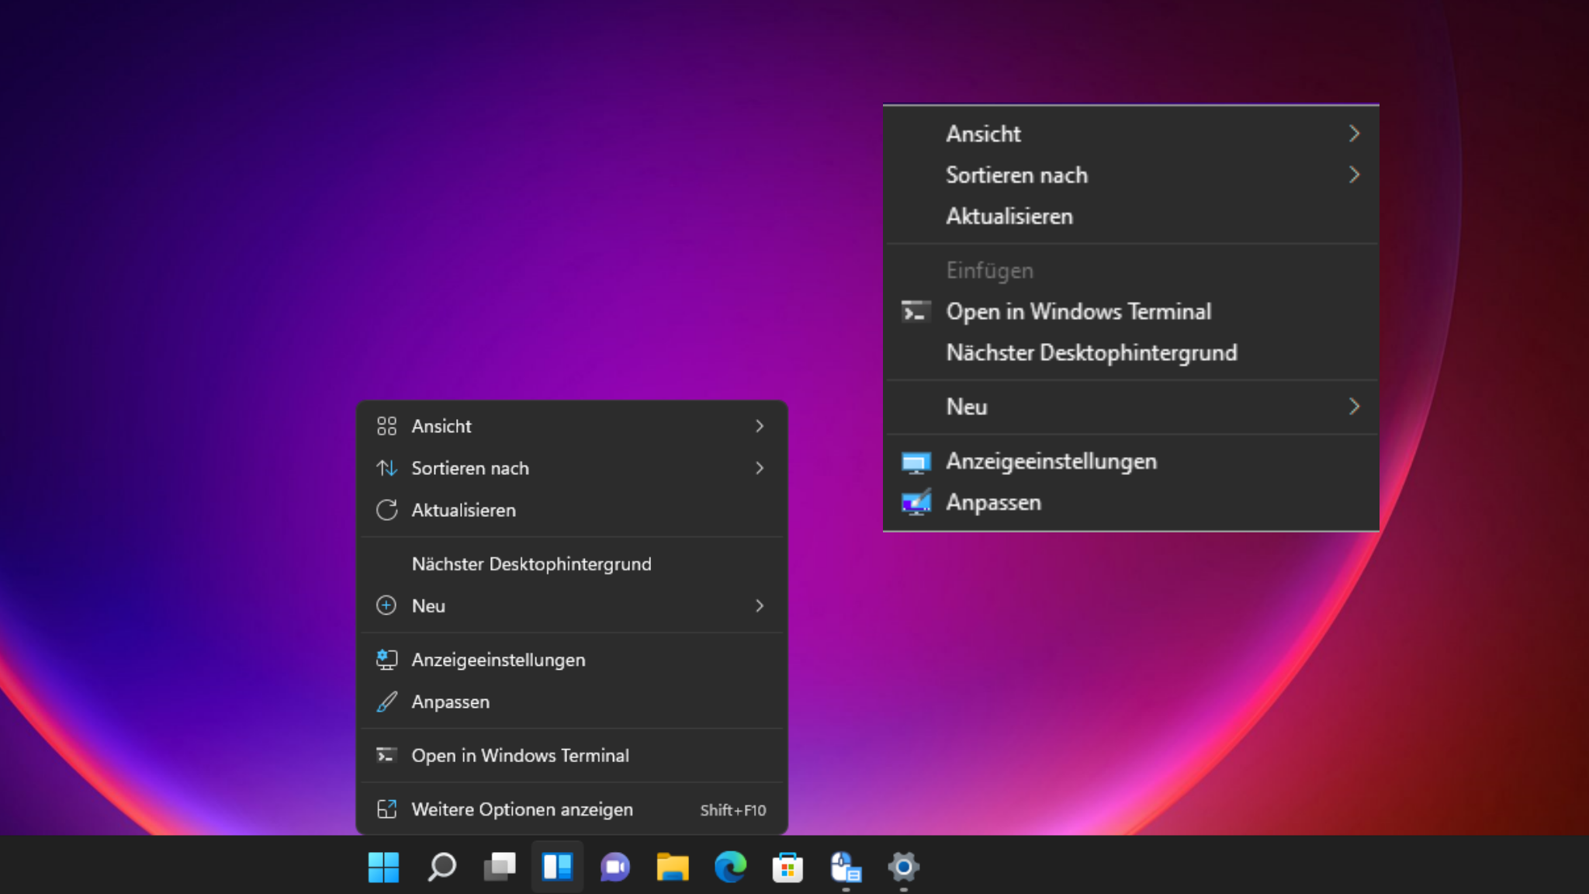The width and height of the screenshot is (1589, 894).
Task: Click expand icon beside Weitere Optionen anzeigen
Action: point(386,809)
